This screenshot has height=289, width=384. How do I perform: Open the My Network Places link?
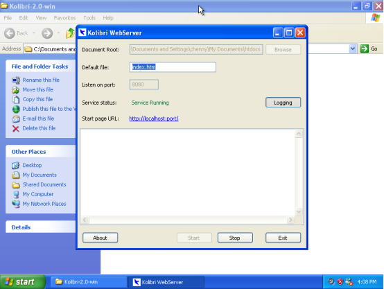(44, 204)
